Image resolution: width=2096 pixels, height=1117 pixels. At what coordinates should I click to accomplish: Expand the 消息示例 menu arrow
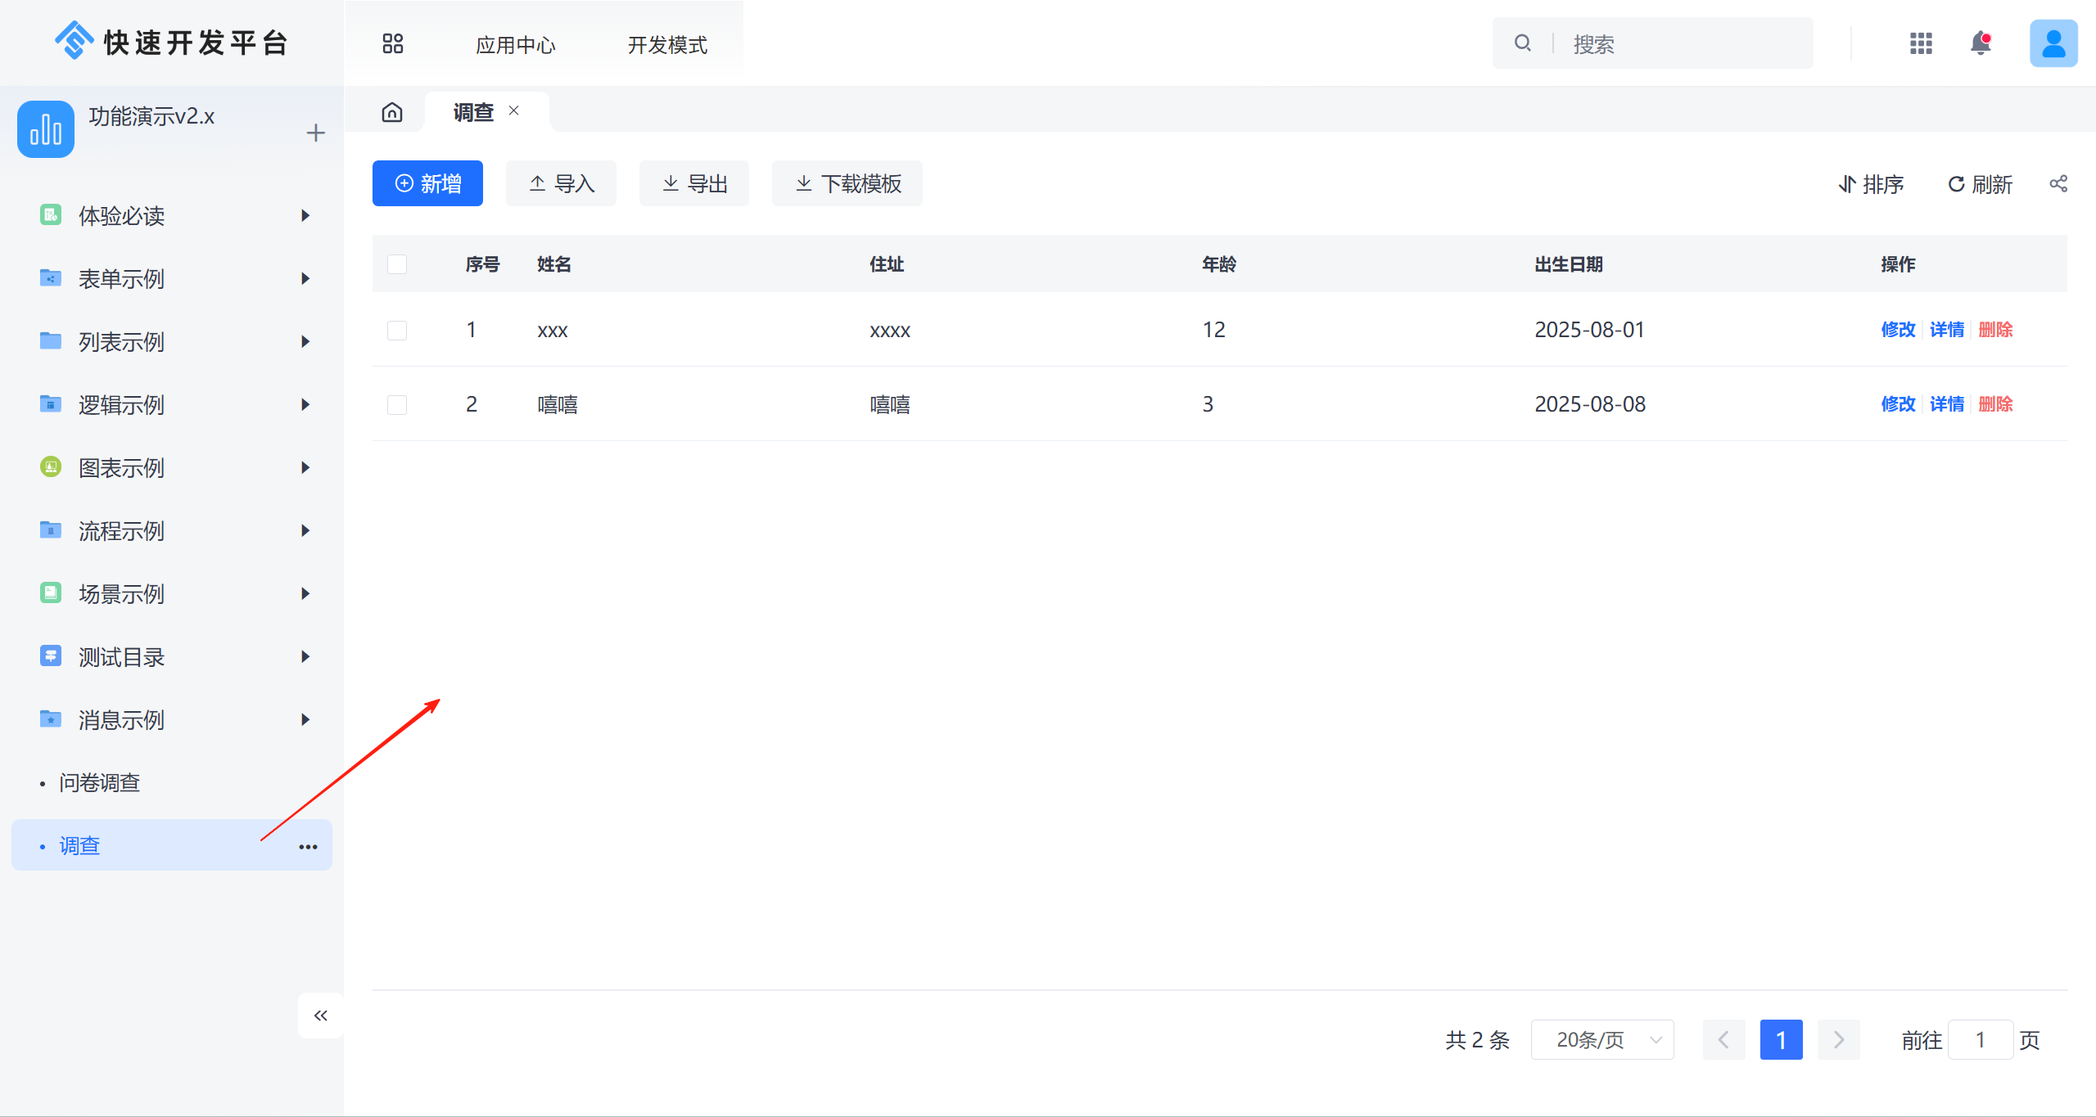click(305, 720)
